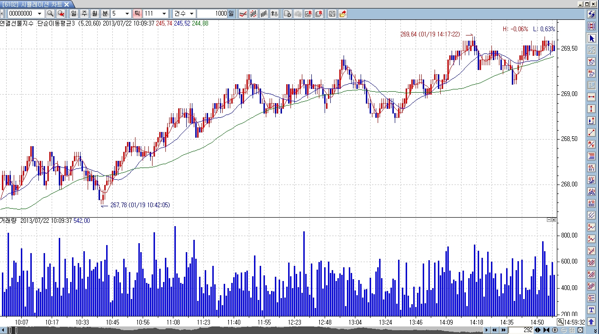Select the horizontal line drawing tool
Screen dimensions: 599x334
(x=591, y=97)
